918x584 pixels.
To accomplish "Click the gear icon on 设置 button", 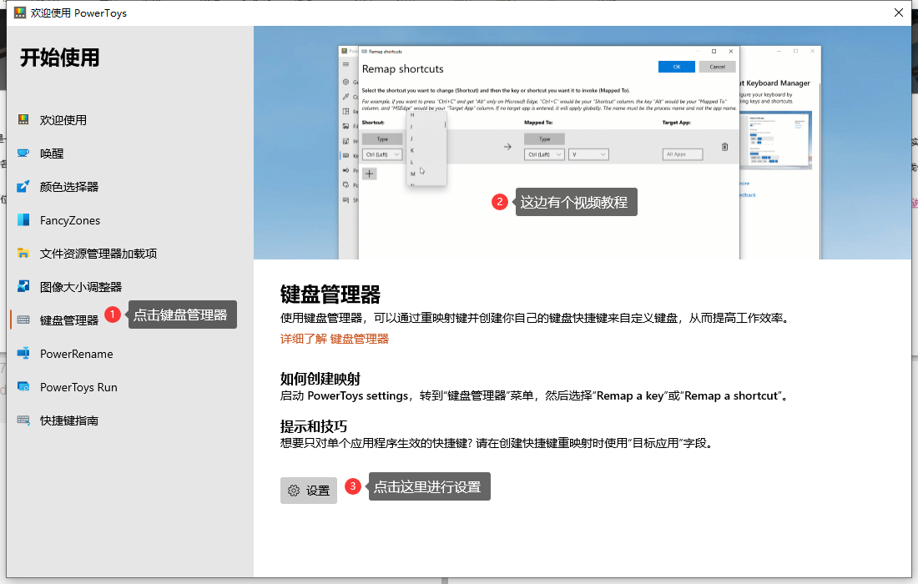I will (x=294, y=491).
